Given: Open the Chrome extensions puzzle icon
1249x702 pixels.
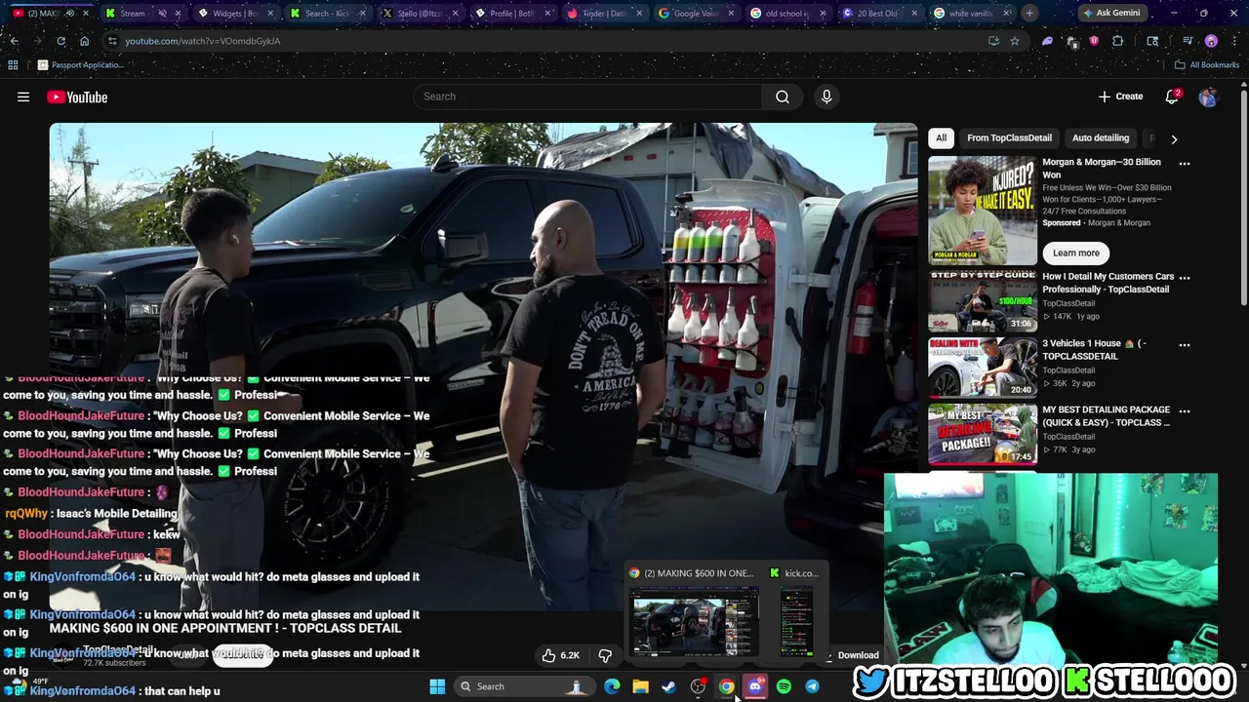Looking at the screenshot, I should point(1118,41).
